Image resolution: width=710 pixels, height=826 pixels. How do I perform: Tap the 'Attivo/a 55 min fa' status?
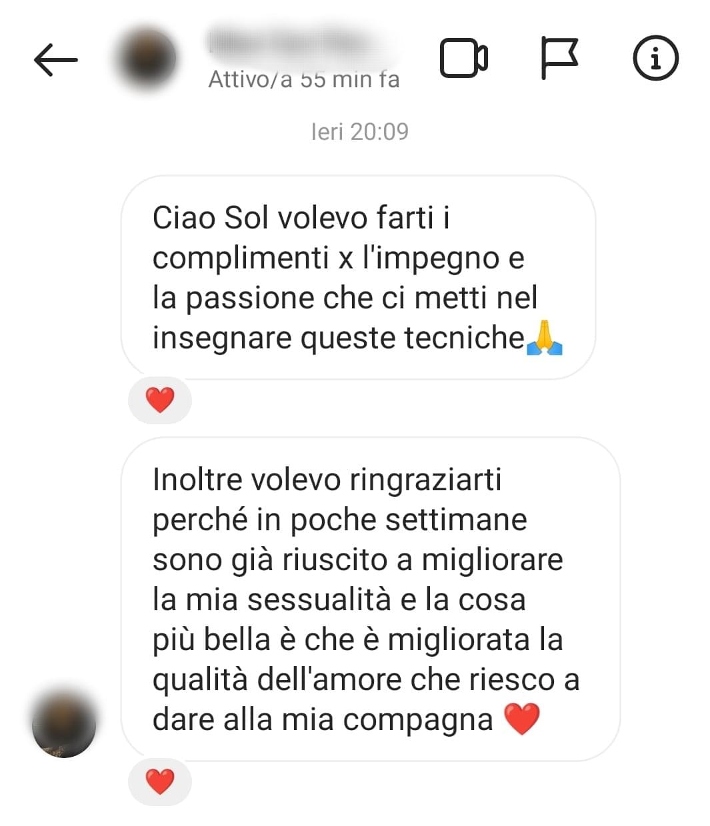304,80
